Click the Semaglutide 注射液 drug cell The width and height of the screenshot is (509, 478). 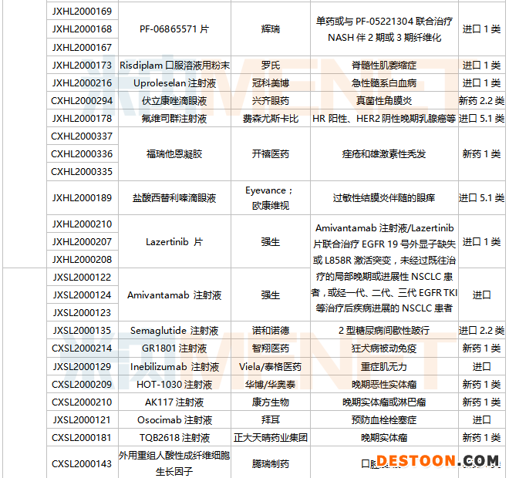click(174, 331)
